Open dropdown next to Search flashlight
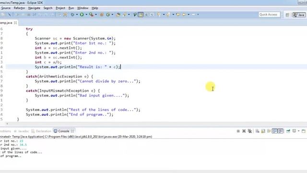Screen dimensions: 307x173 129,14
